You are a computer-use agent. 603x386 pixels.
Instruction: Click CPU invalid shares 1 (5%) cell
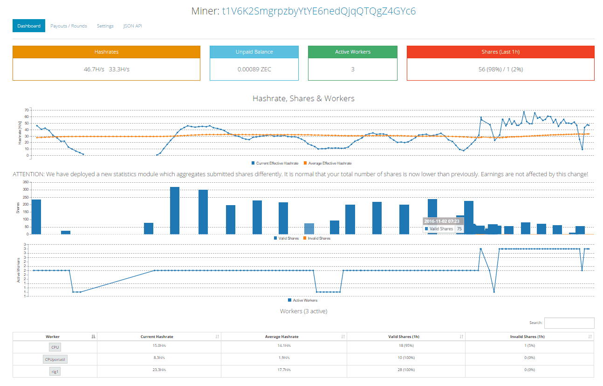coord(530,346)
